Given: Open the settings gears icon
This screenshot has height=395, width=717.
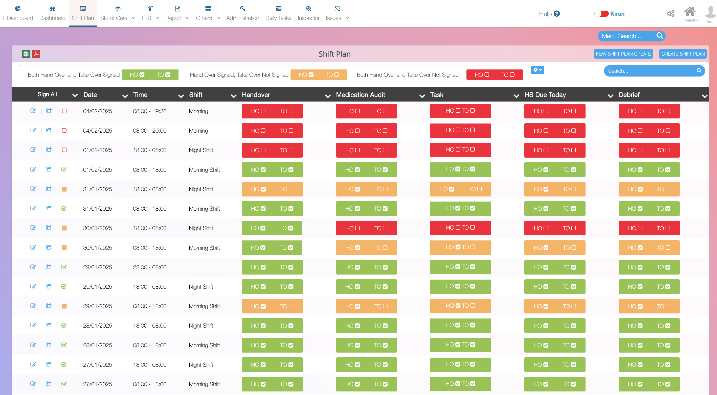Looking at the screenshot, I should click(x=670, y=13).
